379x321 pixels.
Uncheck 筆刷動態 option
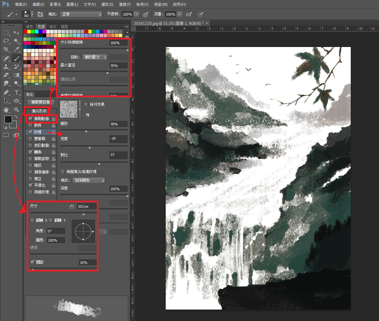pos(30,119)
